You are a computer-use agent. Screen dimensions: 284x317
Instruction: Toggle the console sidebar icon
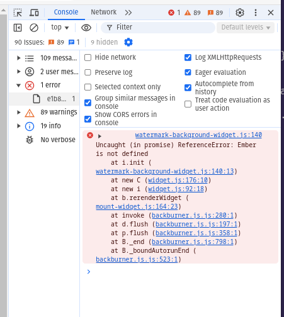click(18, 28)
